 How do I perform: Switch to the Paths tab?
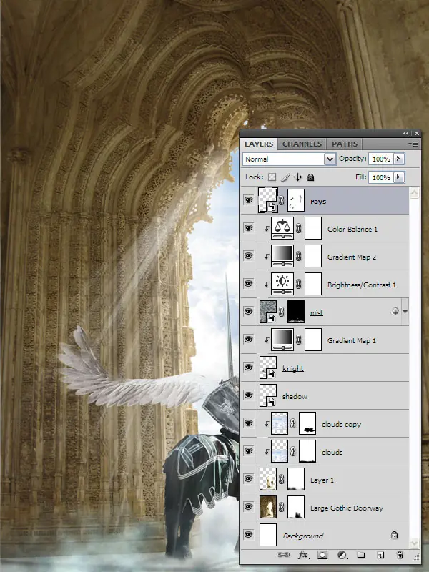point(345,144)
